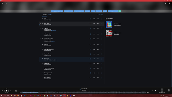This screenshot has width=172, height=97.
Task: Favorite the Running track heart
Action: [90, 59]
